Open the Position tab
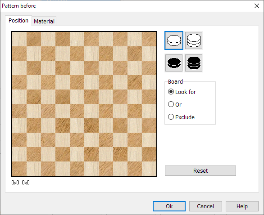The height and width of the screenshot is (215, 264). tap(18, 21)
